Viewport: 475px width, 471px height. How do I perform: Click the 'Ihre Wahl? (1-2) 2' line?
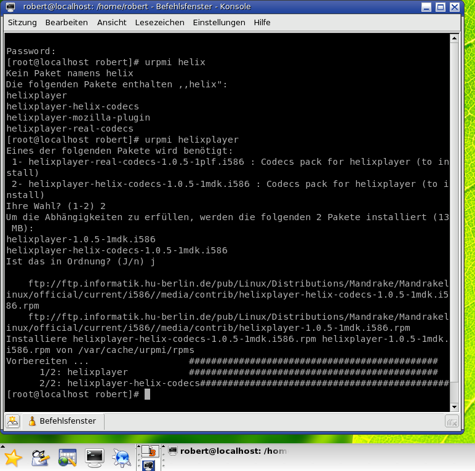tap(56, 206)
